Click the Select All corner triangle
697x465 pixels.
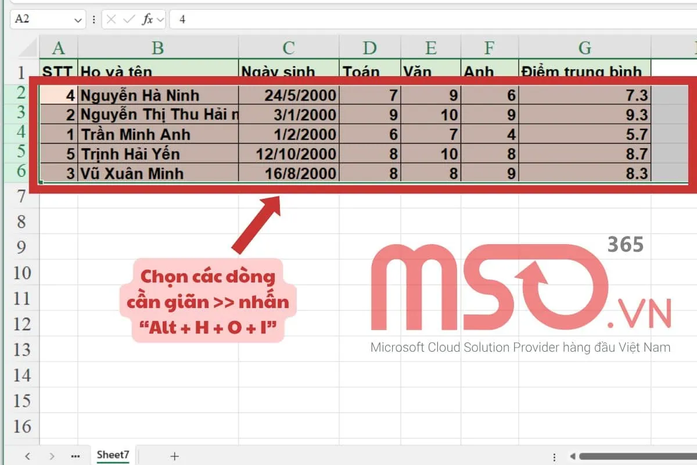[x=28, y=48]
